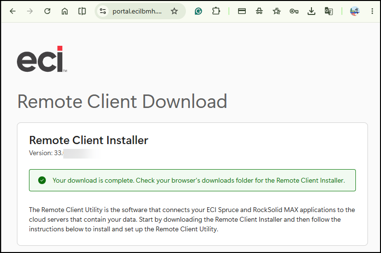This screenshot has width=381, height=253.
Task: Open the browser three-dot menu
Action: pos(372,11)
